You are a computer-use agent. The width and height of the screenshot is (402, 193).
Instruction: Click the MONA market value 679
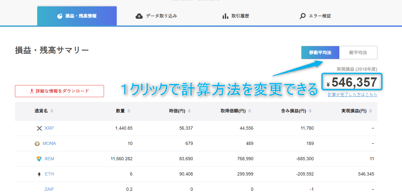point(189,143)
